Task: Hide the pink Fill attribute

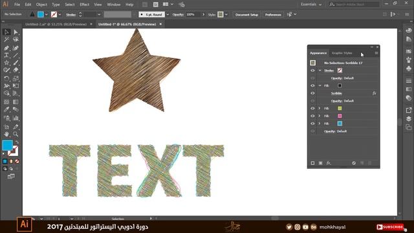Action: point(312,116)
